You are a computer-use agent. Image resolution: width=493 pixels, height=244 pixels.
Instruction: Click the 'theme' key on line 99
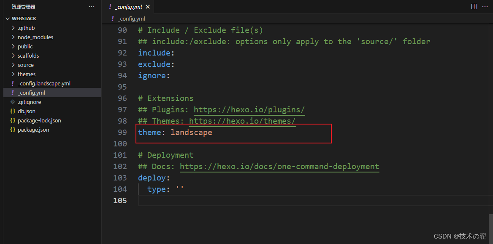point(150,133)
